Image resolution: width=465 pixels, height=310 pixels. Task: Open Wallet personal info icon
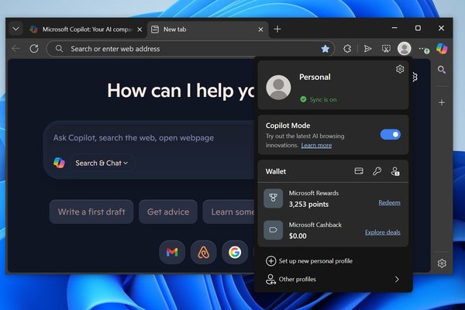tap(395, 171)
